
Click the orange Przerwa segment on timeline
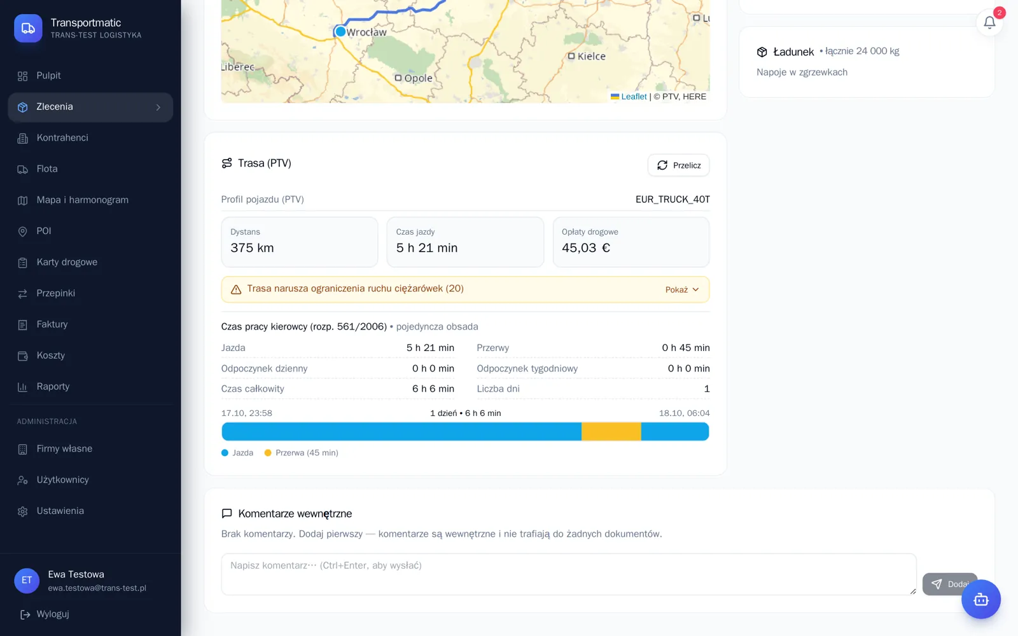(x=611, y=432)
